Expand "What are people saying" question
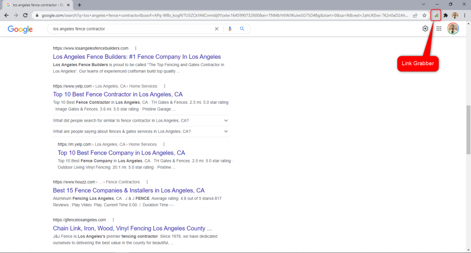This screenshot has height=253, width=471. (x=226, y=131)
